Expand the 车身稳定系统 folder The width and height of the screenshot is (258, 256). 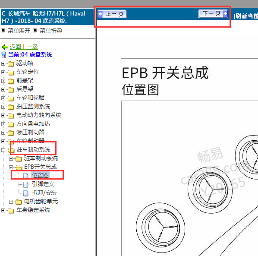3,210
